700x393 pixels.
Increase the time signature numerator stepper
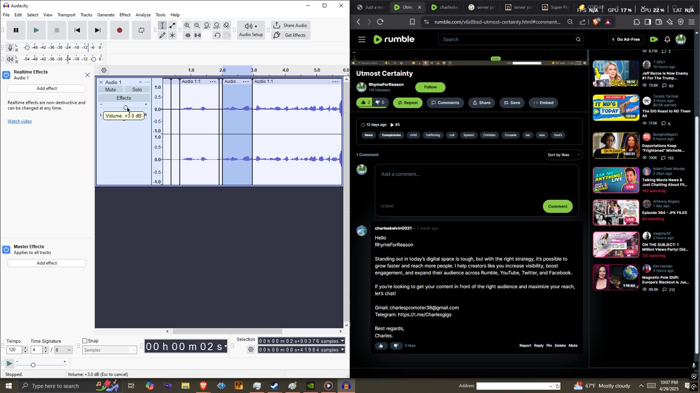45,348
